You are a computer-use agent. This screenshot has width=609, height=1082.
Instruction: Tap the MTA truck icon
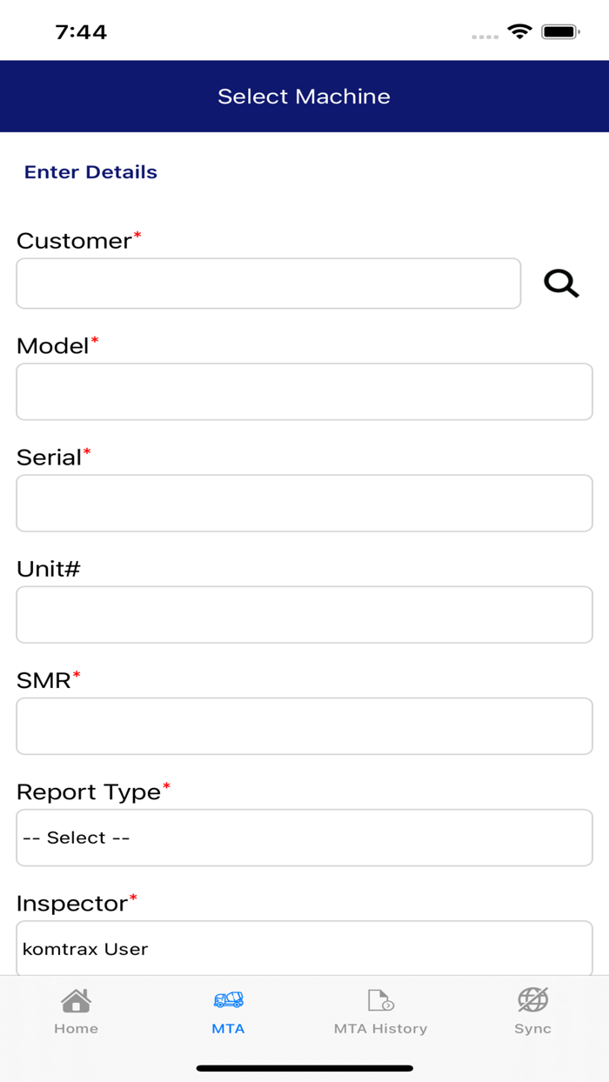228,999
